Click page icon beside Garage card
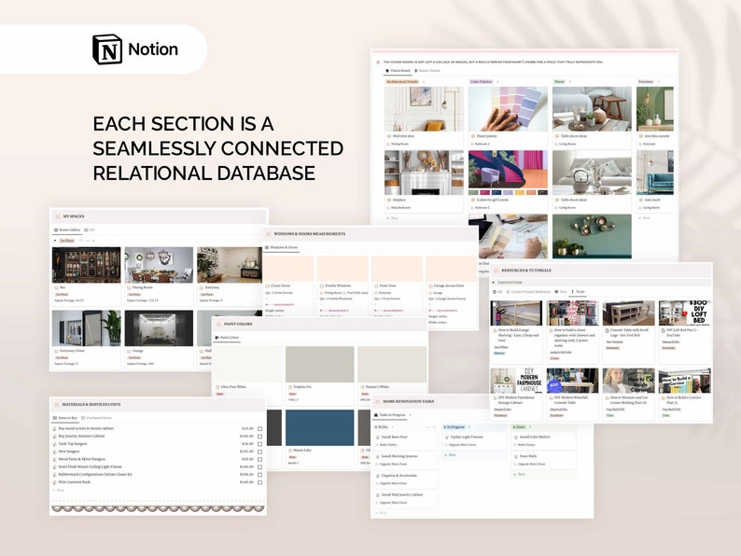The width and height of the screenshot is (741, 556). tap(129, 351)
